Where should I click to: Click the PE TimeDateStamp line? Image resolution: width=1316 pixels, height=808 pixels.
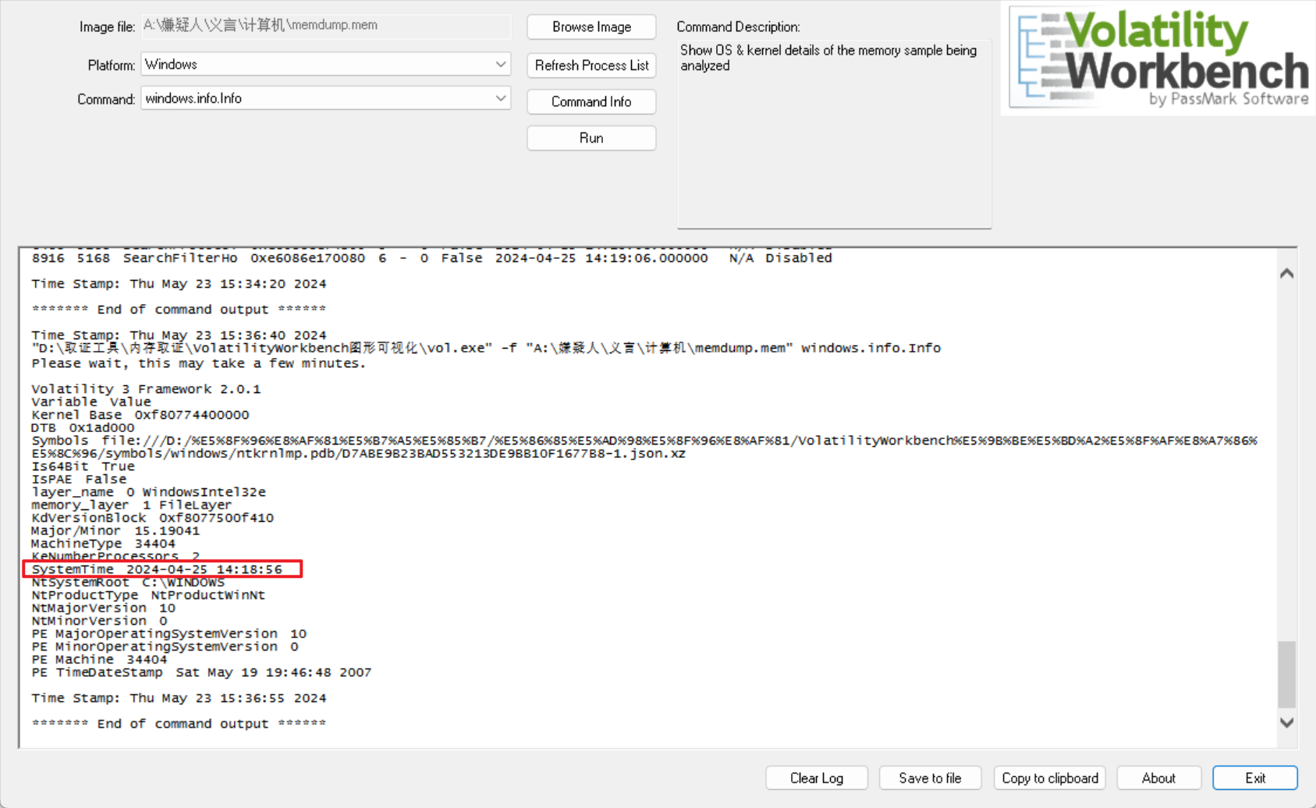tap(201, 672)
